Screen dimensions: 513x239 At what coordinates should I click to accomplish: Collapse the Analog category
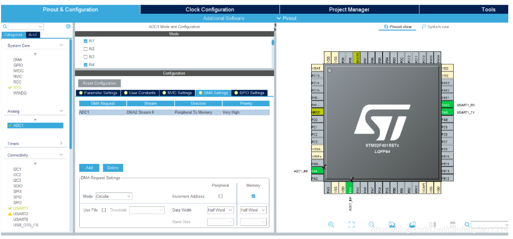point(61,111)
